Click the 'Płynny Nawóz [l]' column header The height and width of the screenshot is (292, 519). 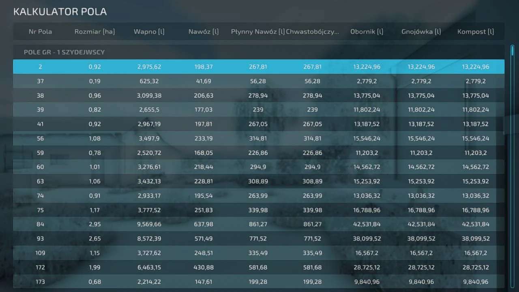click(x=257, y=32)
